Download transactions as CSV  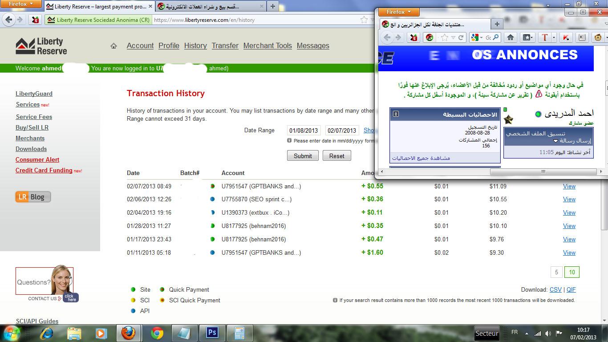[555, 289]
